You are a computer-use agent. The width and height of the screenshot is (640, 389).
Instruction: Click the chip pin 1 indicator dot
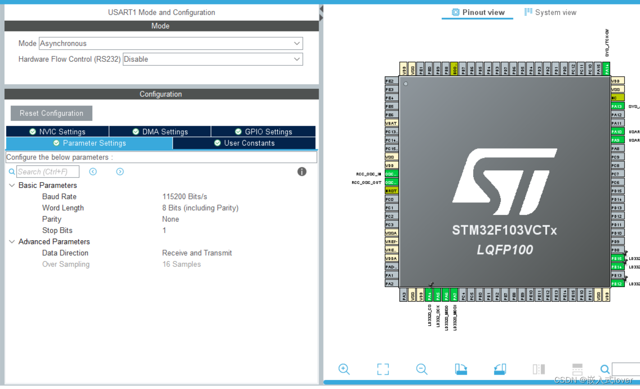coord(406,84)
